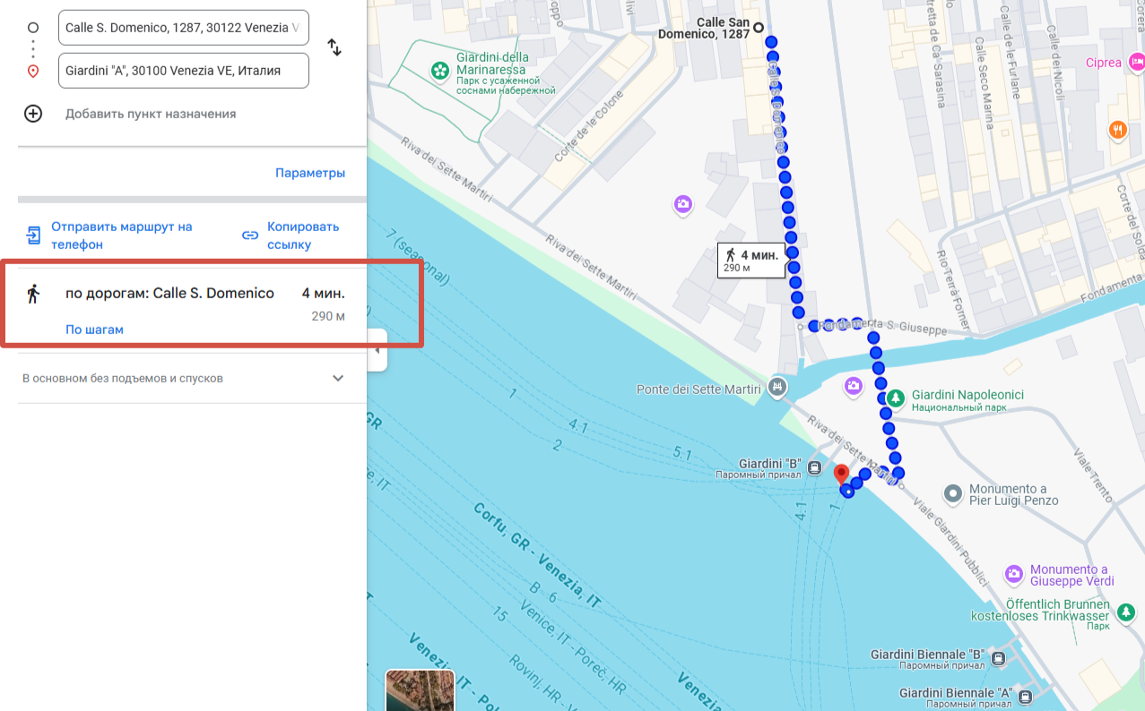Click the Cipreа hotel marker icon
This screenshot has height=711, width=1145.
[x=1138, y=62]
